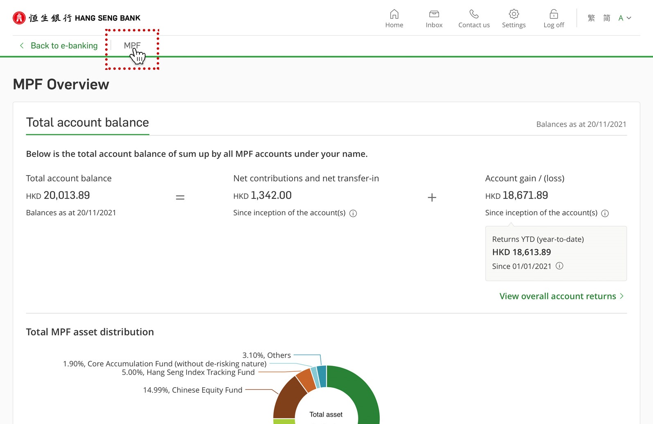
Task: Click the HKD 18,613.89 YTD returns value
Action: click(522, 252)
